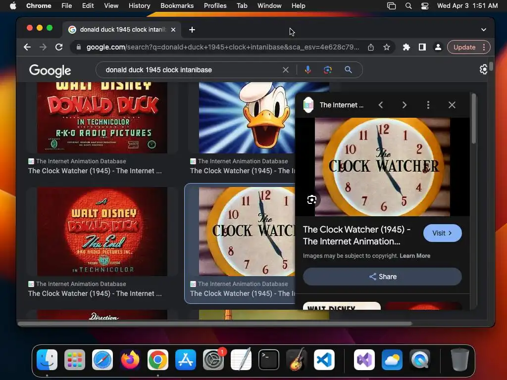Open Launchpad from the Dock
The width and height of the screenshot is (507, 380).
pos(75,360)
